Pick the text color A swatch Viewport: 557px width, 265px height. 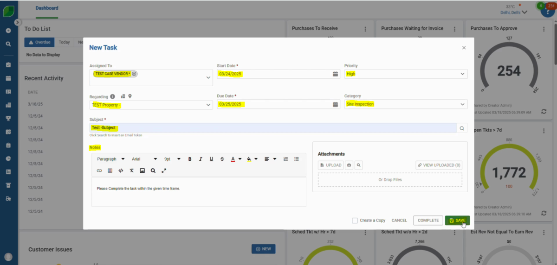(233, 159)
